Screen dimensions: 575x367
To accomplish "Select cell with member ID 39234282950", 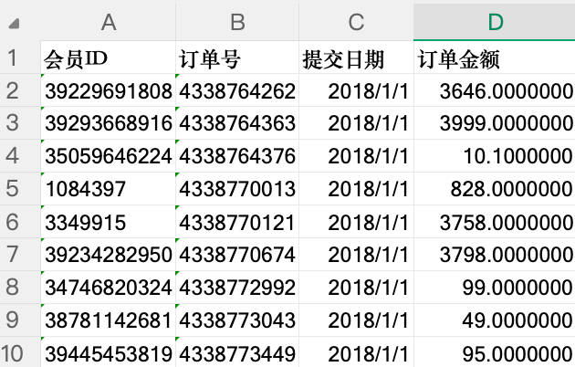I will pos(109,254).
